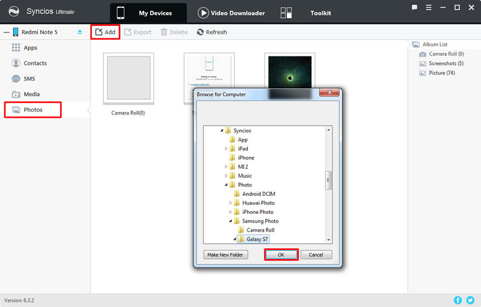
Task: Confirm with the OK button
Action: pos(281,255)
